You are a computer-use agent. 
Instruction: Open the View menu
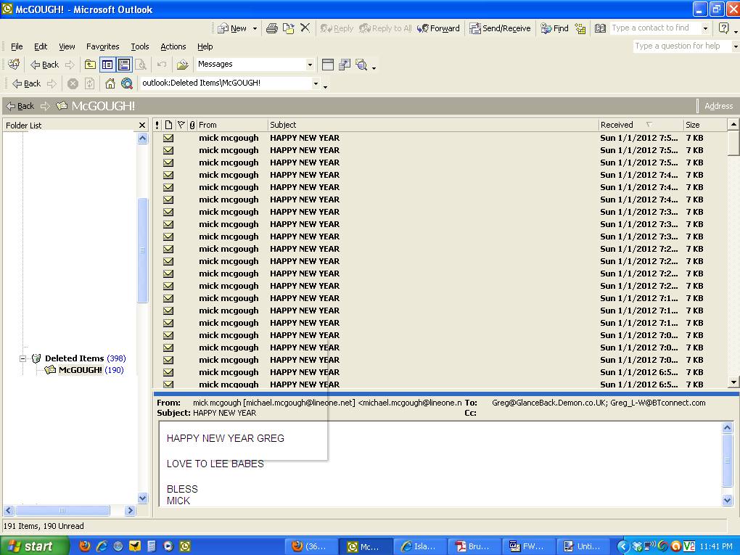(67, 46)
